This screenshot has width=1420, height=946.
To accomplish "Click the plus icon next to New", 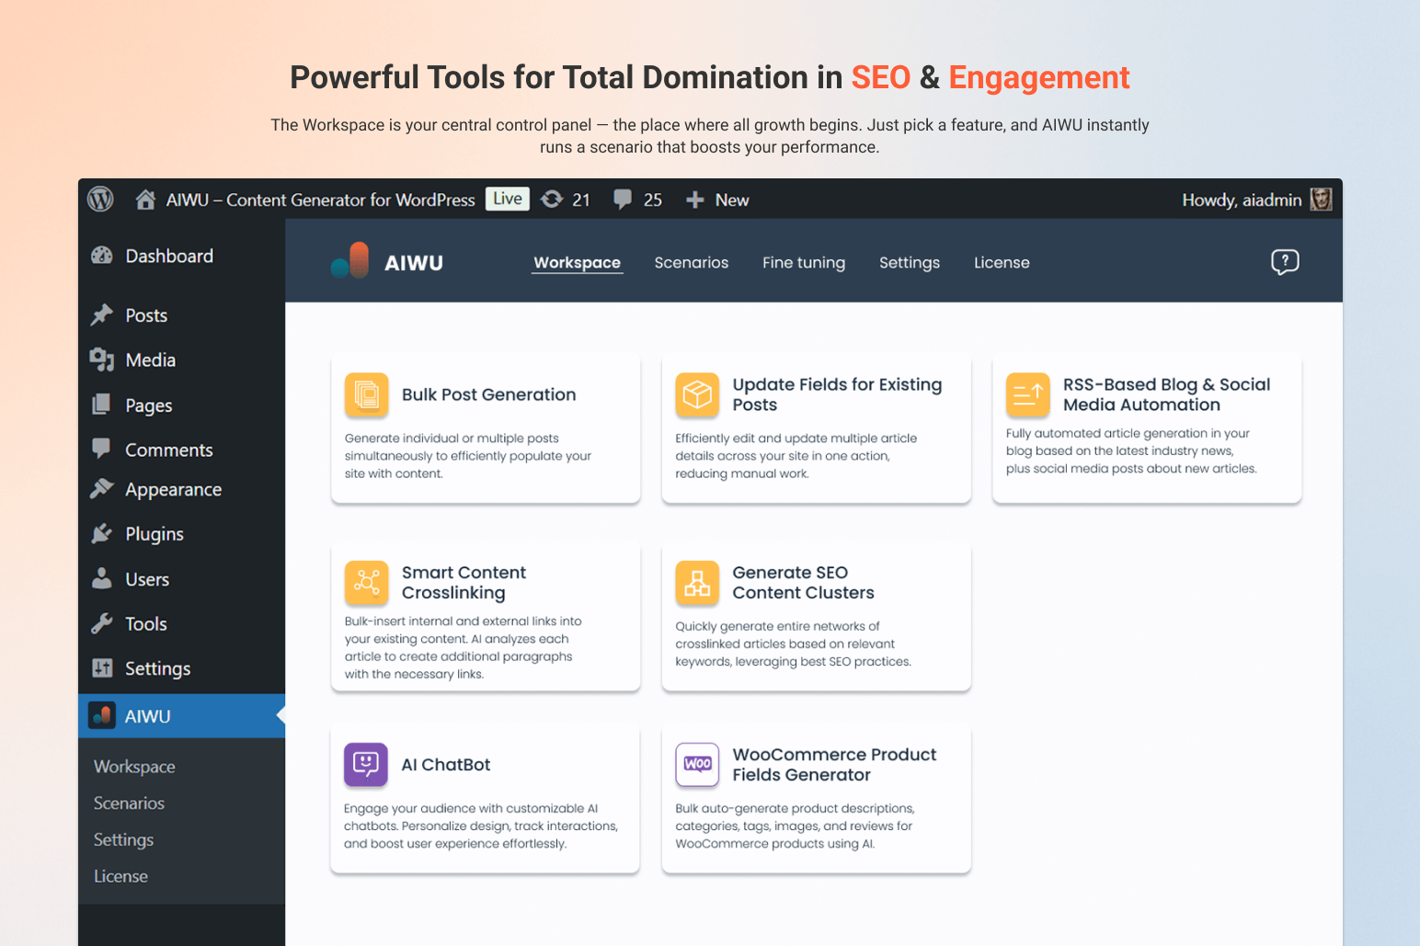I will click(x=695, y=199).
